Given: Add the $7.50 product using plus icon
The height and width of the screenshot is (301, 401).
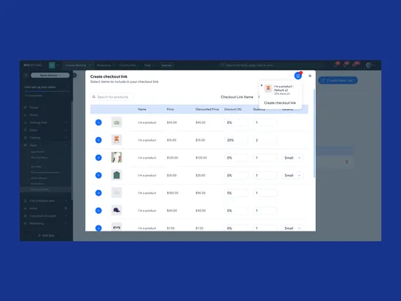Looking at the screenshot, I should [98, 228].
